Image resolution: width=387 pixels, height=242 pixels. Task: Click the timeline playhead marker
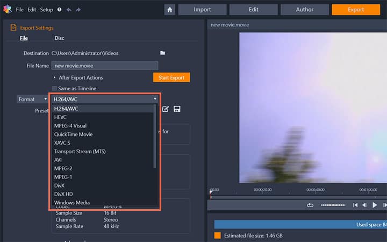(x=211, y=193)
